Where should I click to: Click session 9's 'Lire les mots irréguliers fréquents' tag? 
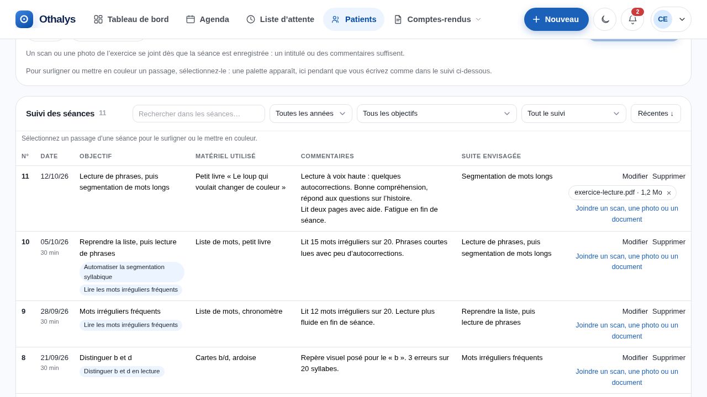click(131, 325)
